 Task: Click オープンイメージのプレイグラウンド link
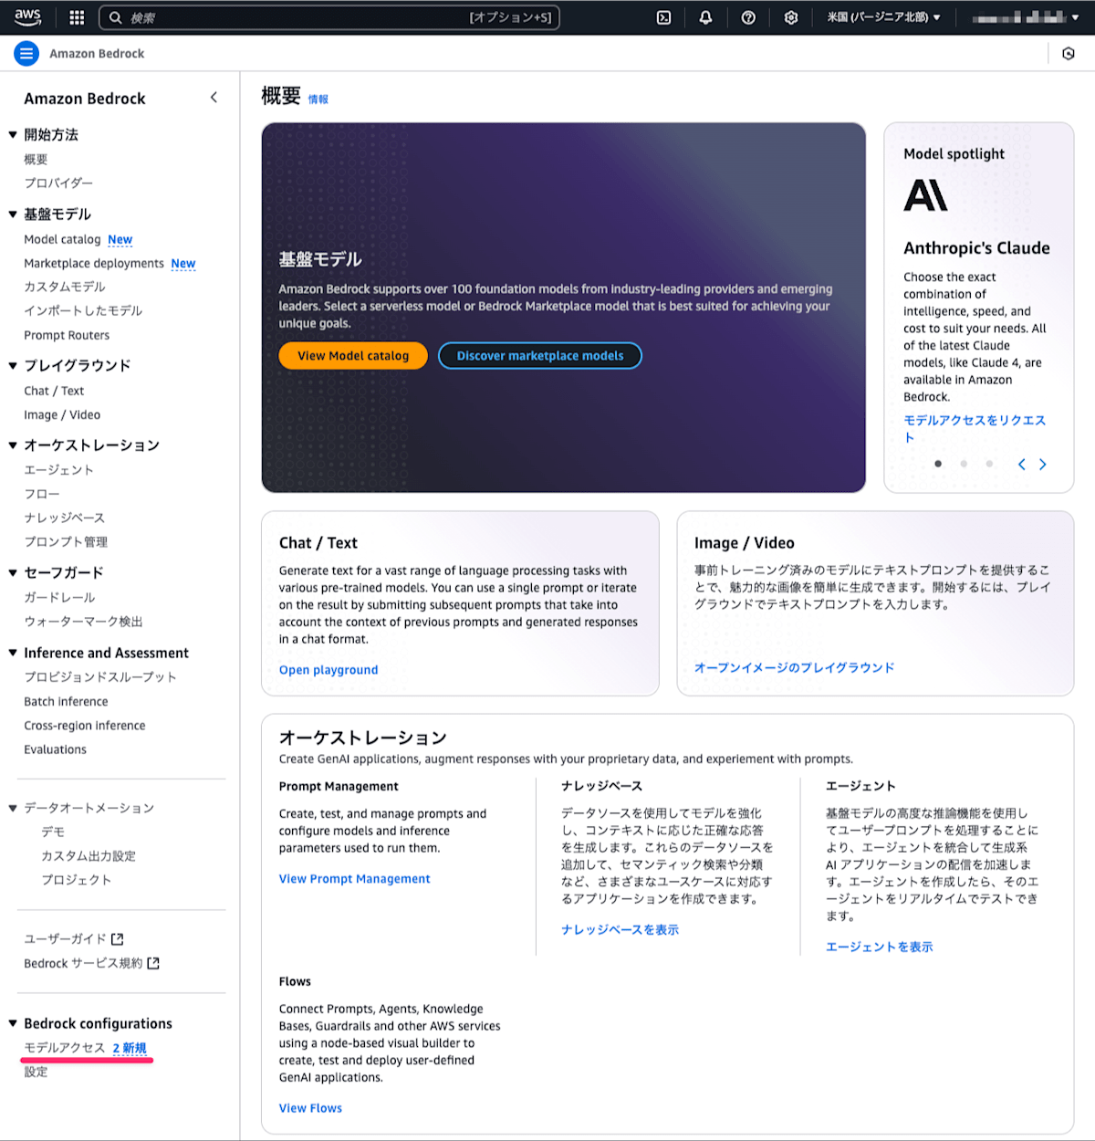tap(794, 668)
